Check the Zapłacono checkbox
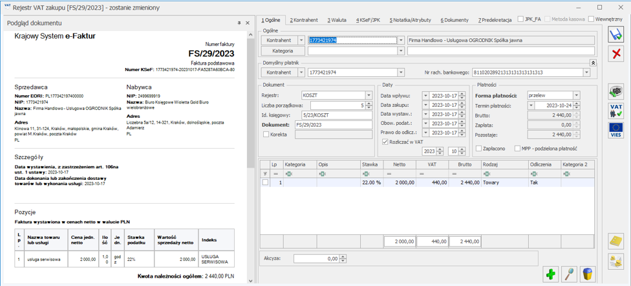 coord(478,148)
